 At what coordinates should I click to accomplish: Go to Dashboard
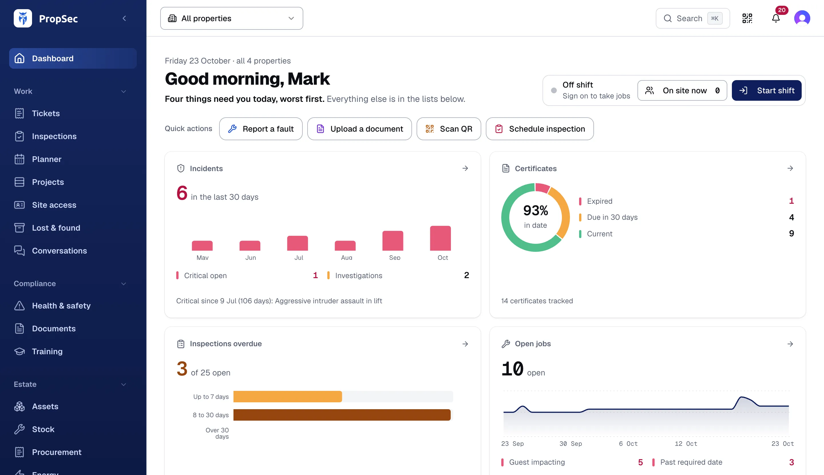pos(73,58)
